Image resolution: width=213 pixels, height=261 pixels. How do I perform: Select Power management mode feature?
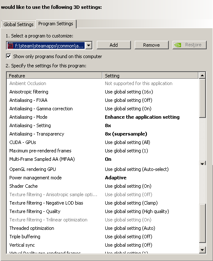click(x=35, y=178)
